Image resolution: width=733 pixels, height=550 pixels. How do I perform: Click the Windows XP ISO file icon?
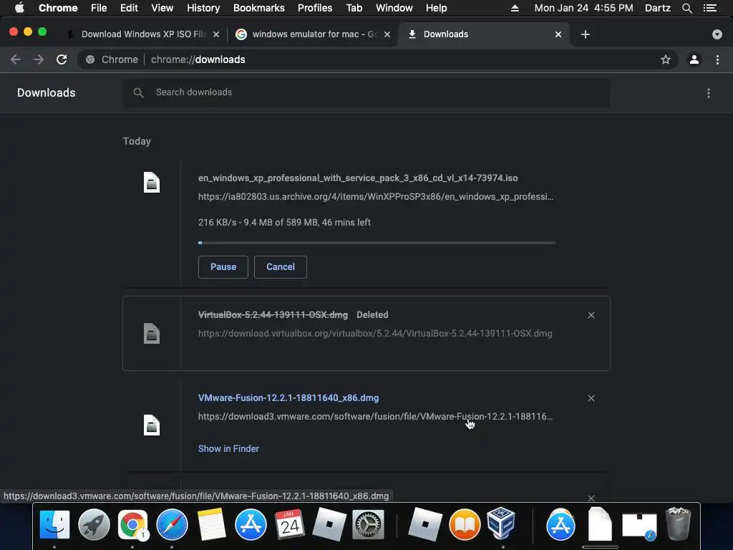[x=152, y=183]
